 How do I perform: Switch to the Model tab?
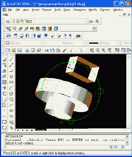click(41, 130)
